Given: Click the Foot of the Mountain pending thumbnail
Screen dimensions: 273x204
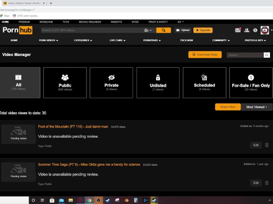Looking at the screenshot, I should click(18, 134).
